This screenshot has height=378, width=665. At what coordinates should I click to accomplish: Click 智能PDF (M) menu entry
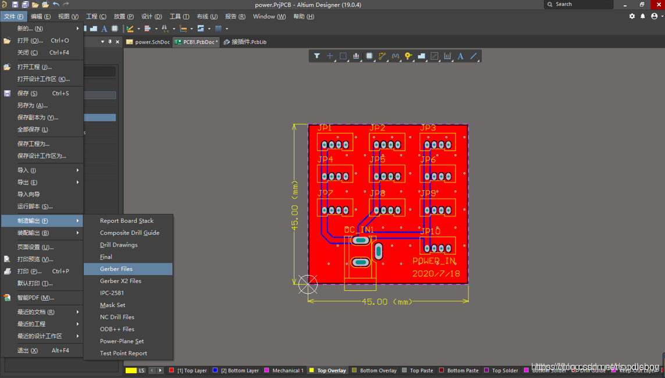pyautogui.click(x=42, y=298)
